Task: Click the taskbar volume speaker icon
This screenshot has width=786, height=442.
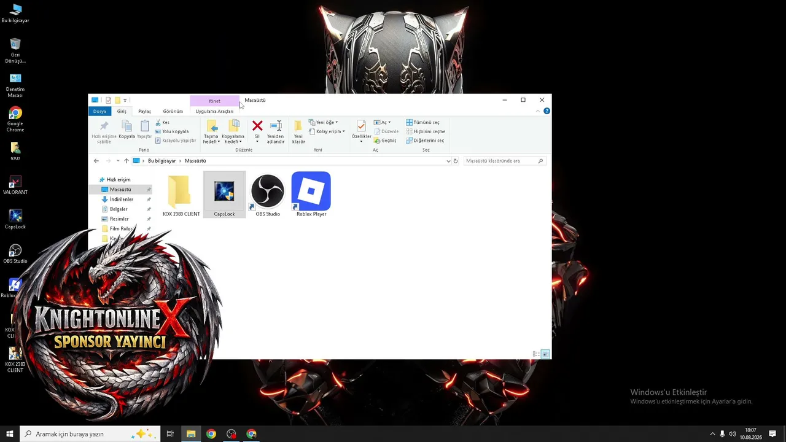Action: click(x=733, y=434)
